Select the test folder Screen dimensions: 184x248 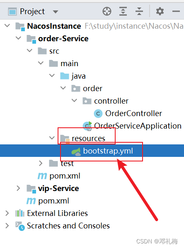[67, 164]
